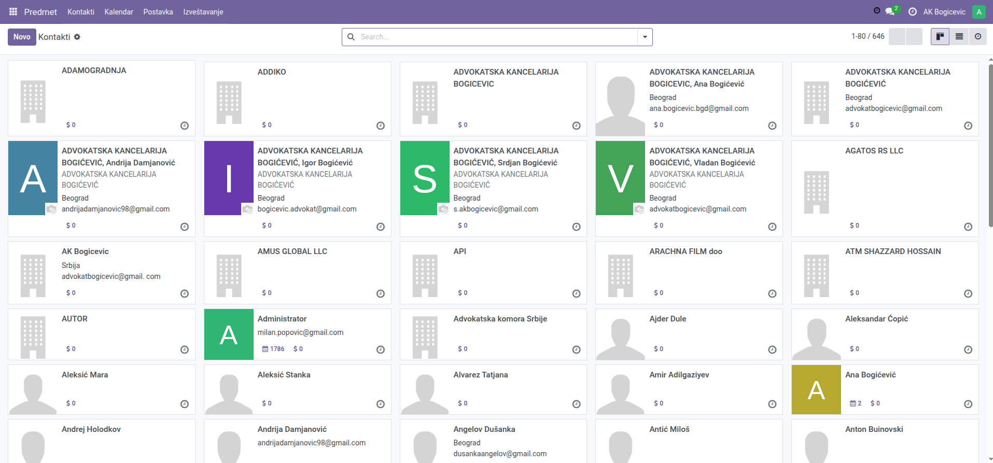Open the apps grid menu
The width and height of the screenshot is (993, 463).
[13, 11]
